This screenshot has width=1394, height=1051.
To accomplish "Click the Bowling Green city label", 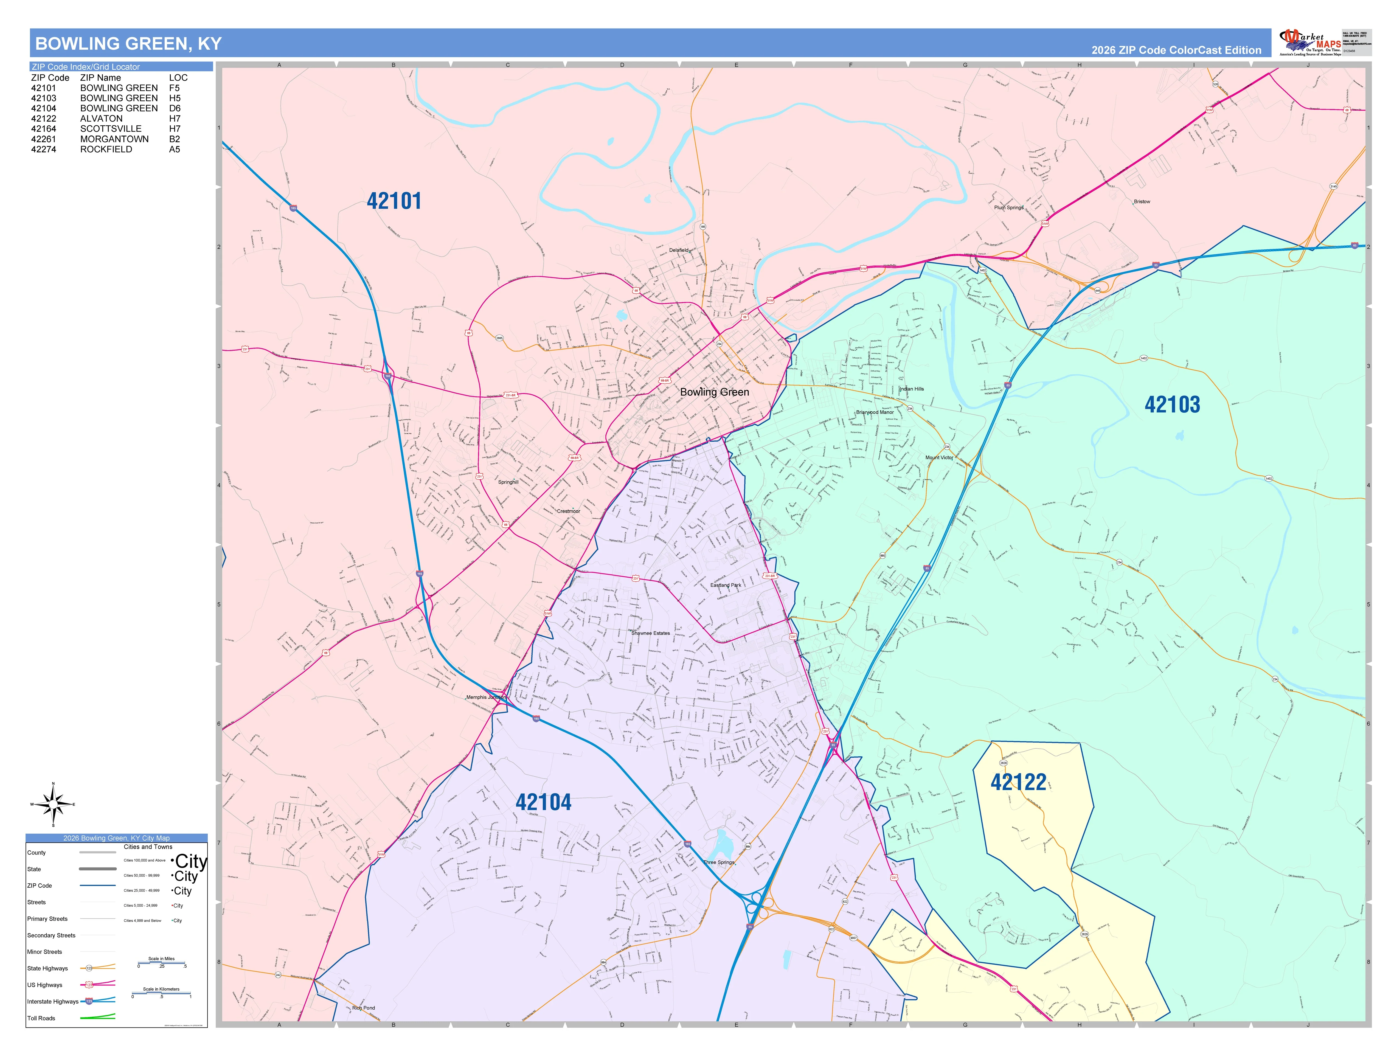I will 715,392.
